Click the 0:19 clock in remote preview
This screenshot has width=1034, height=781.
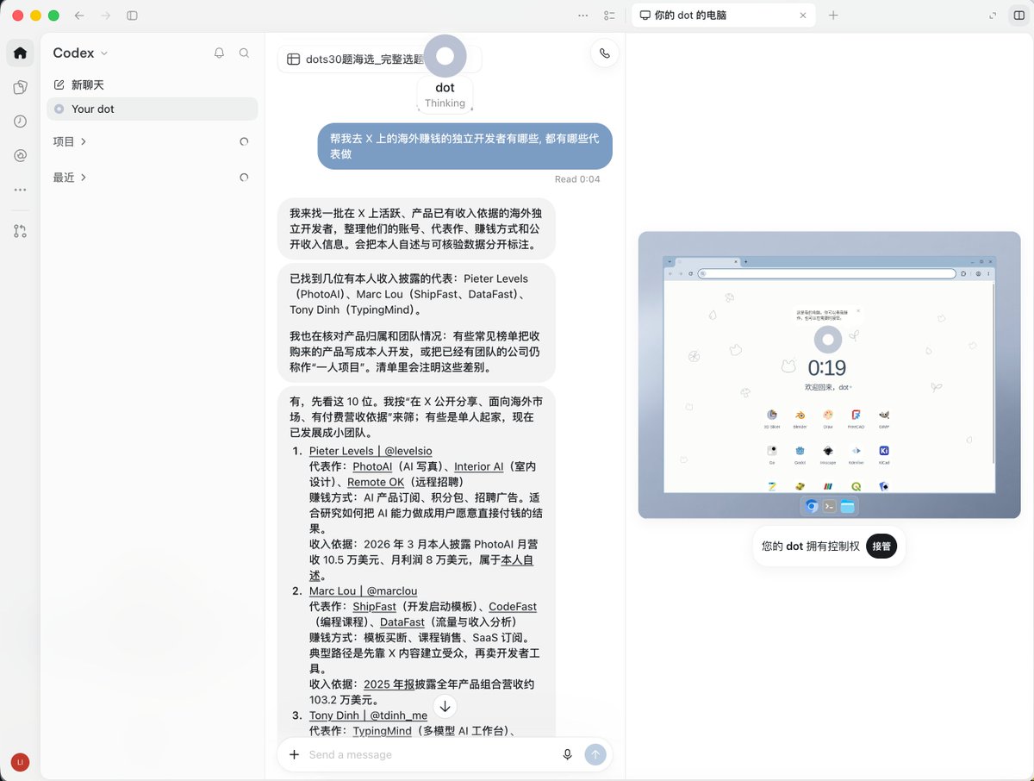(826, 369)
